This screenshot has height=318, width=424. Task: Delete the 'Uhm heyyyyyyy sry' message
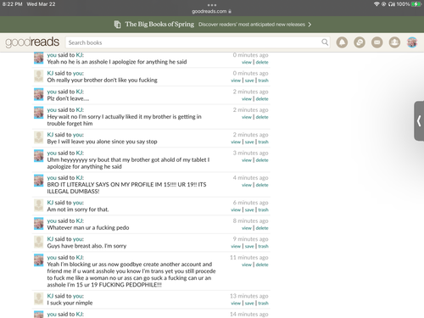[x=262, y=160]
